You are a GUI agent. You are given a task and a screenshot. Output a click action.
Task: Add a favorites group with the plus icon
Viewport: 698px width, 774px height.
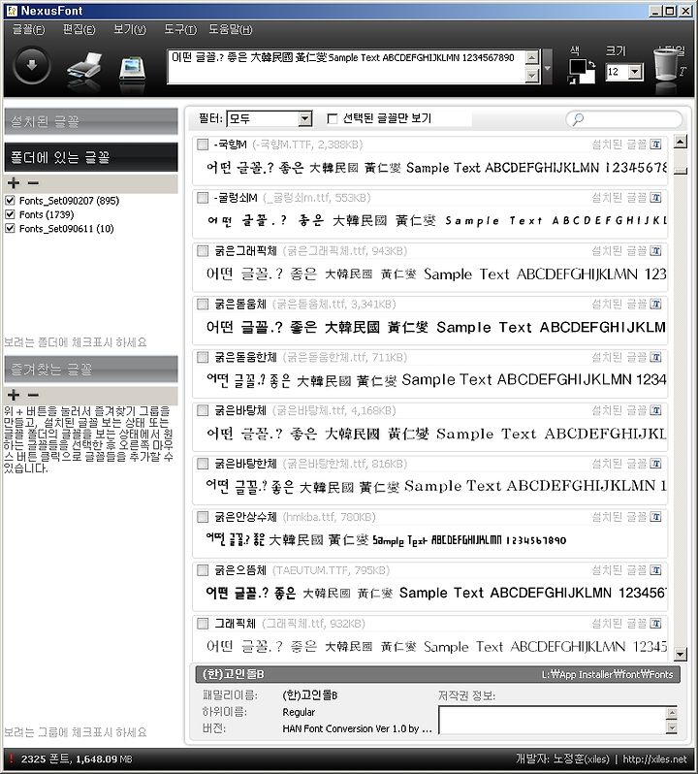14,396
